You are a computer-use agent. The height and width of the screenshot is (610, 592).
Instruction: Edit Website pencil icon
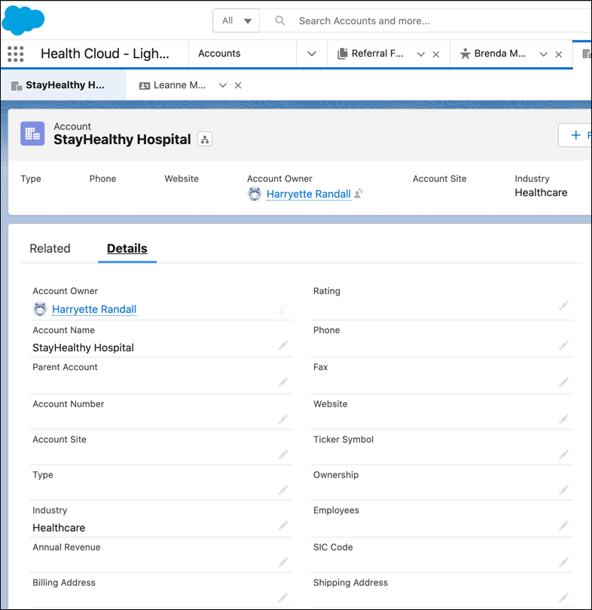click(x=564, y=419)
